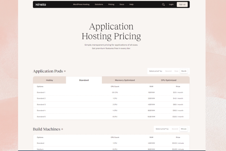The width and height of the screenshot is (226, 151).
Task: Click the 0.5 CPU cell
Action: point(115,92)
